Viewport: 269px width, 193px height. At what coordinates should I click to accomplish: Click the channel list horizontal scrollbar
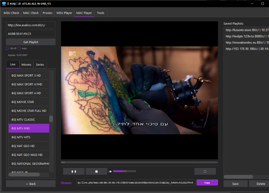click(24, 174)
